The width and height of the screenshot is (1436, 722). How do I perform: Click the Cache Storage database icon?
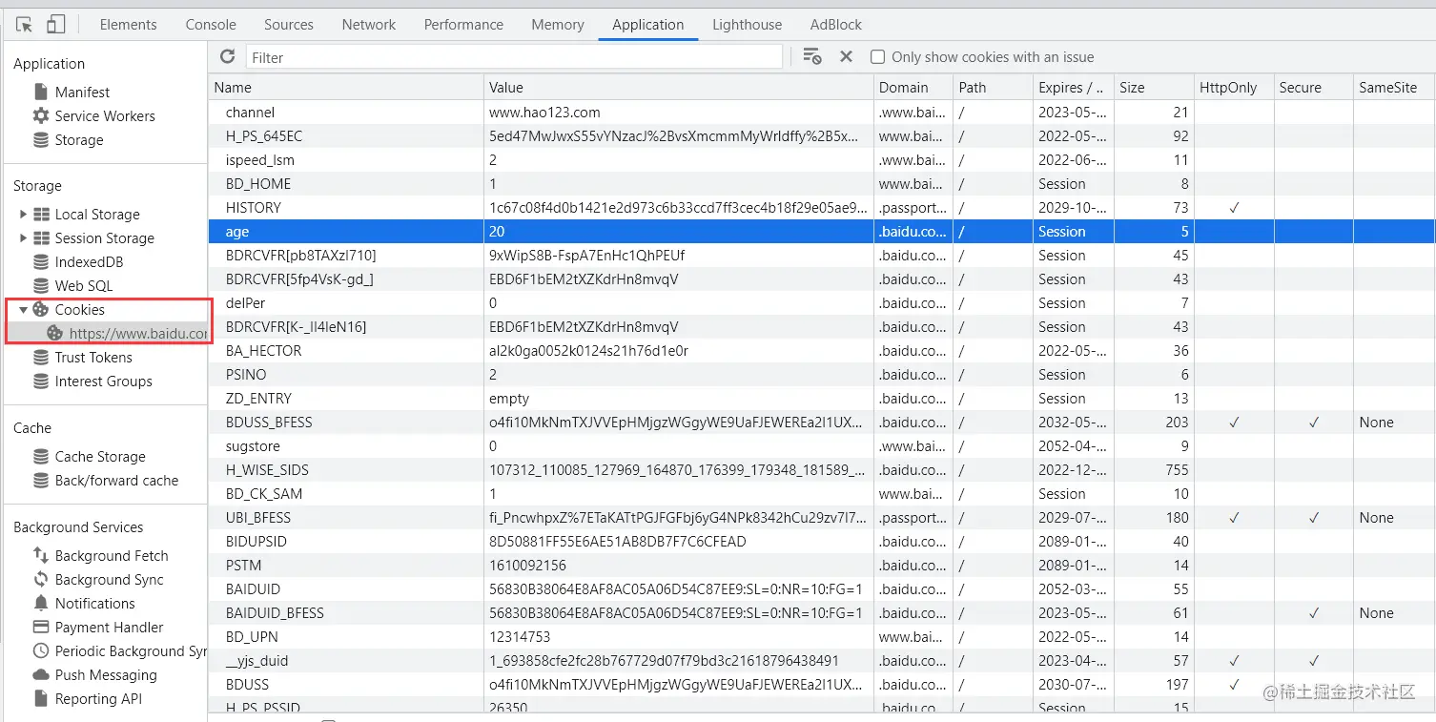click(41, 456)
